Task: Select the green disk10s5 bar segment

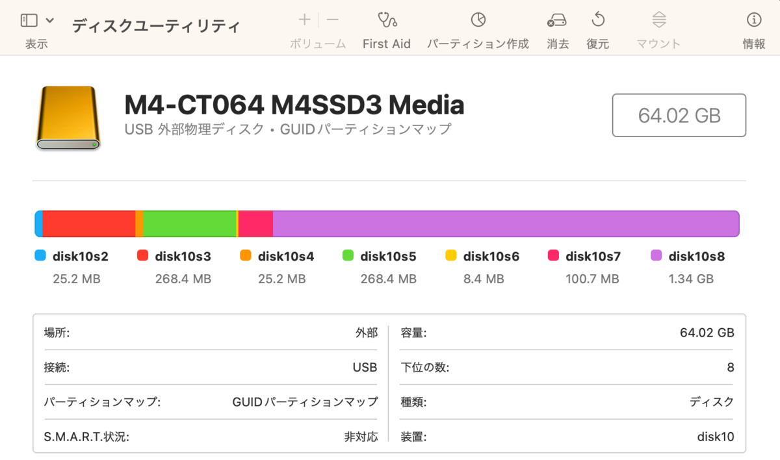Action: point(189,224)
